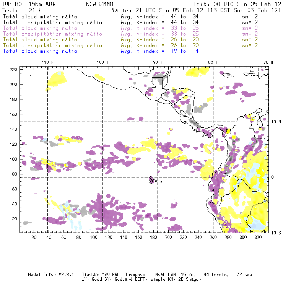283x283 pixels.
Task: Click the "Noah LSM" text in model info
Action: point(166,275)
